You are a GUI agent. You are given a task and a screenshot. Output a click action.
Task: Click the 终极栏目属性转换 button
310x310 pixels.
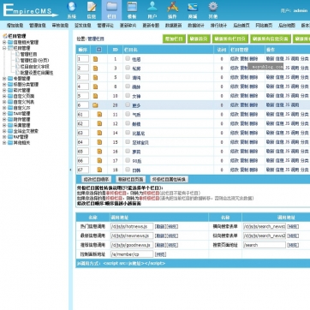[x=169, y=180]
